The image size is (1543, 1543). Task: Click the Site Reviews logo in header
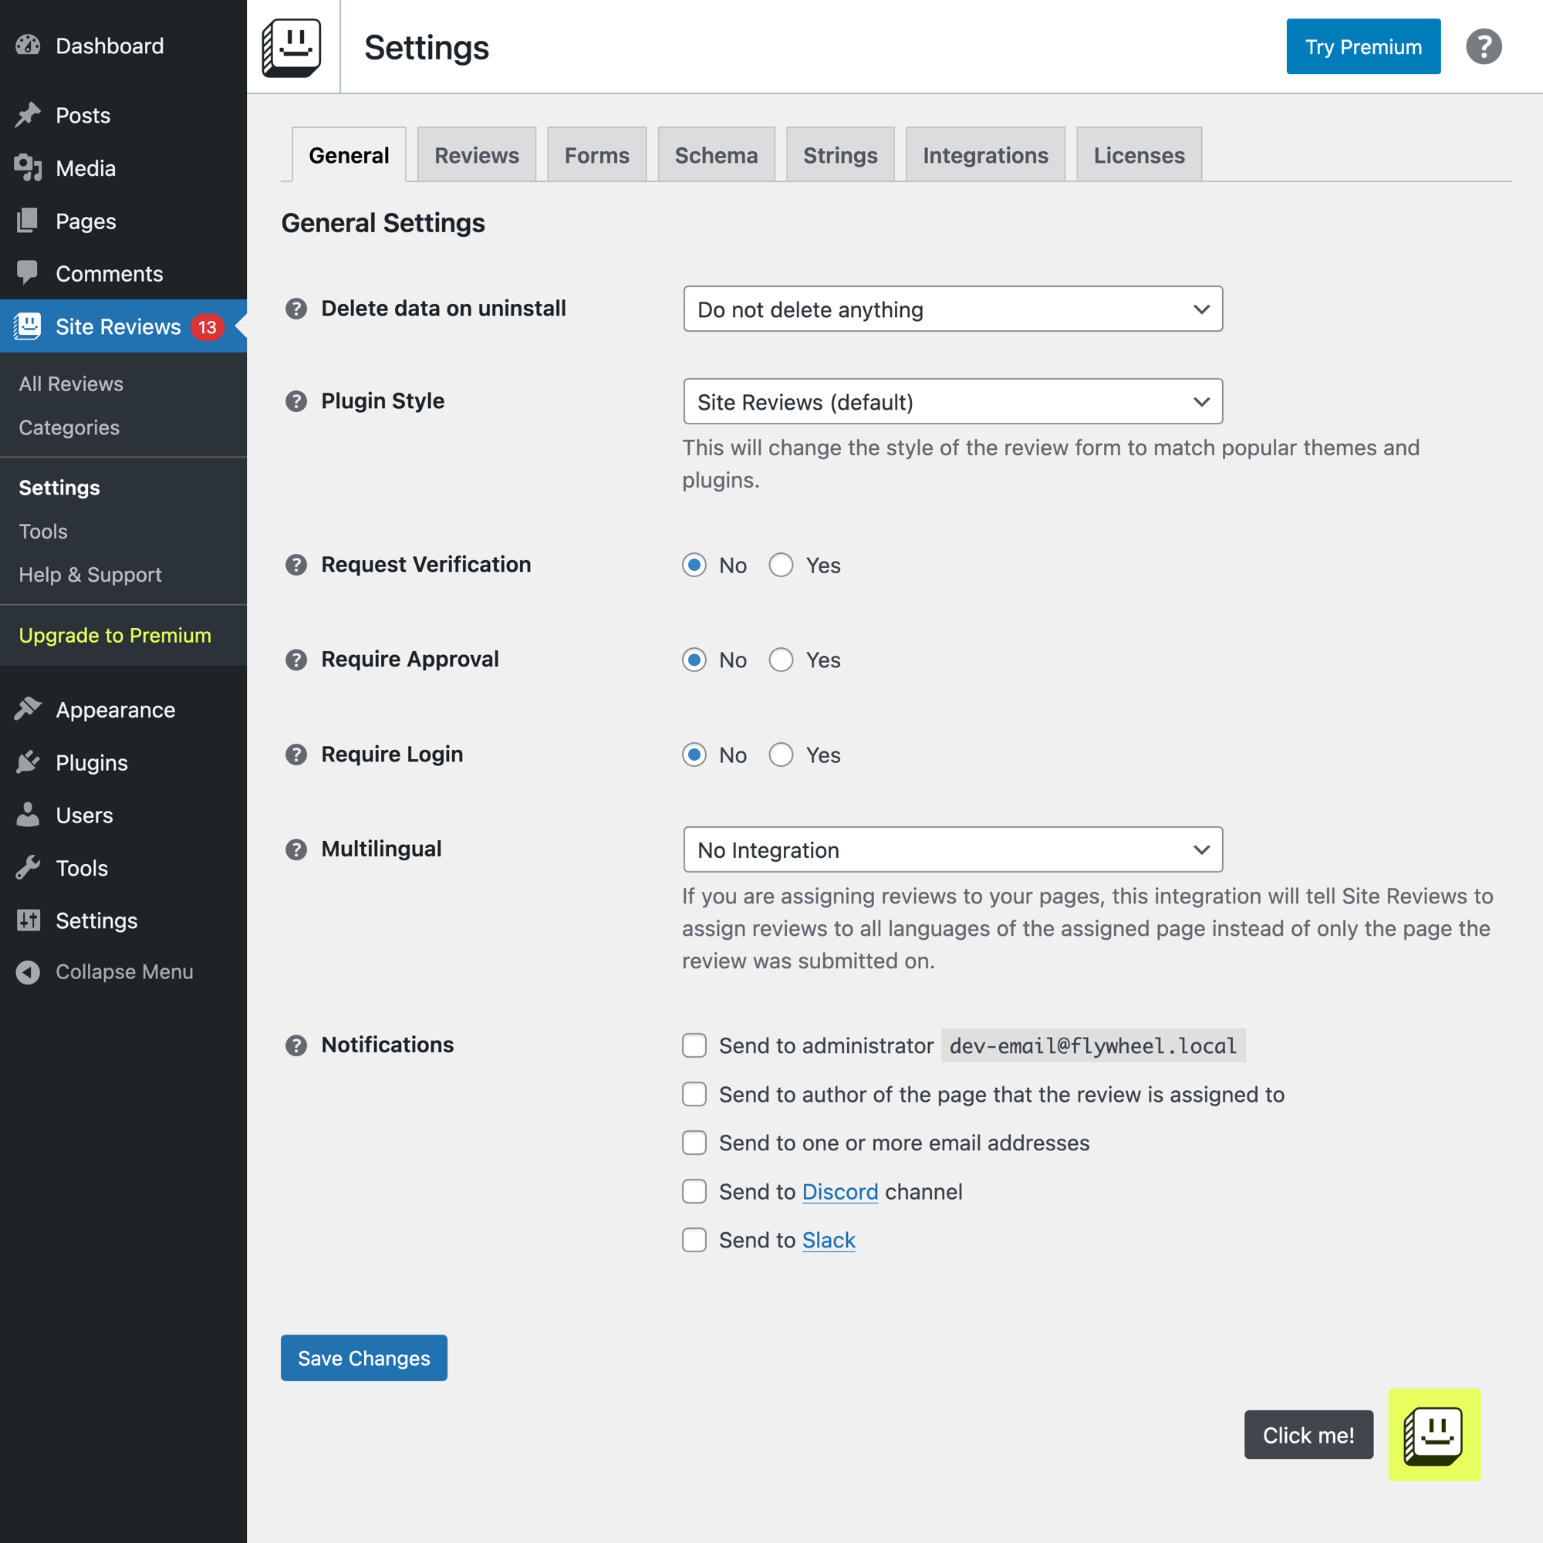292,47
